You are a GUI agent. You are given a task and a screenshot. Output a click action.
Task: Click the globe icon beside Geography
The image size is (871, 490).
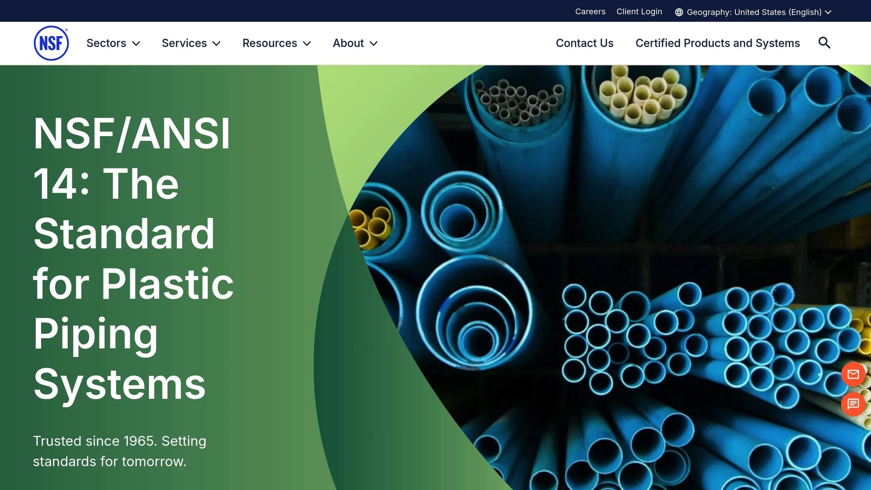(x=679, y=12)
